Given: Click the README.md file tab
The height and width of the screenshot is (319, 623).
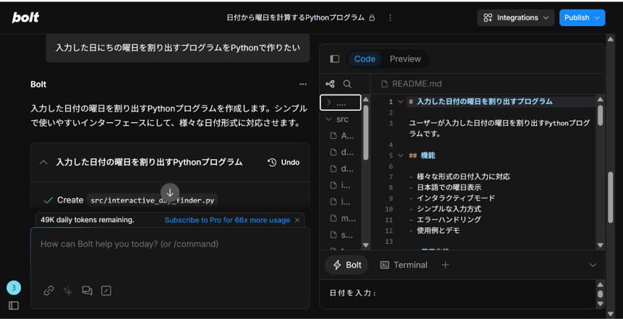Looking at the screenshot, I should (x=411, y=84).
